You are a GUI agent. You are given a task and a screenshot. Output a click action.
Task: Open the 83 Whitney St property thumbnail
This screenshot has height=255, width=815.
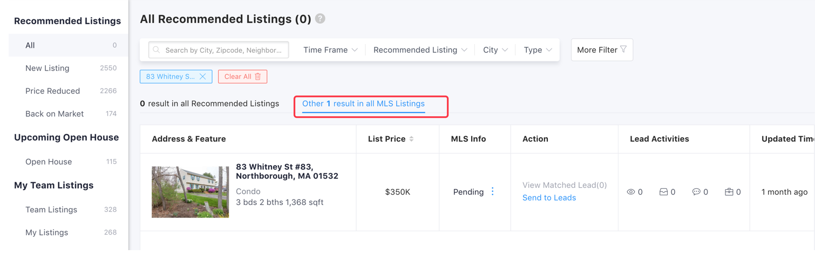click(190, 192)
